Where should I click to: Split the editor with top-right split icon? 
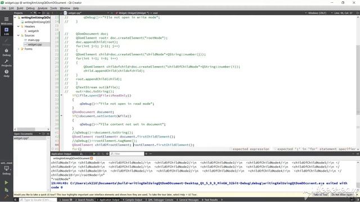(358, 13)
